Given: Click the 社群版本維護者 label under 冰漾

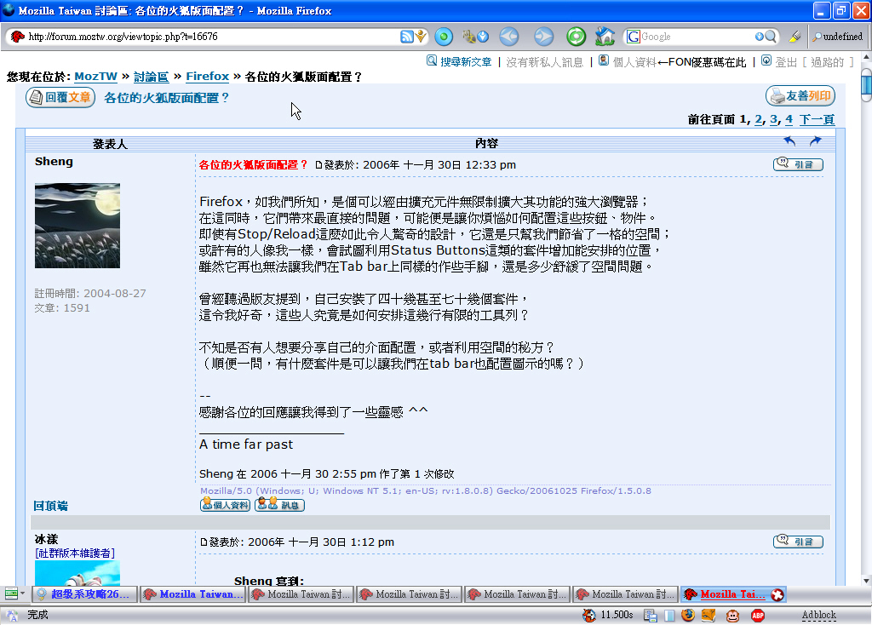Looking at the screenshot, I should 75,553.
